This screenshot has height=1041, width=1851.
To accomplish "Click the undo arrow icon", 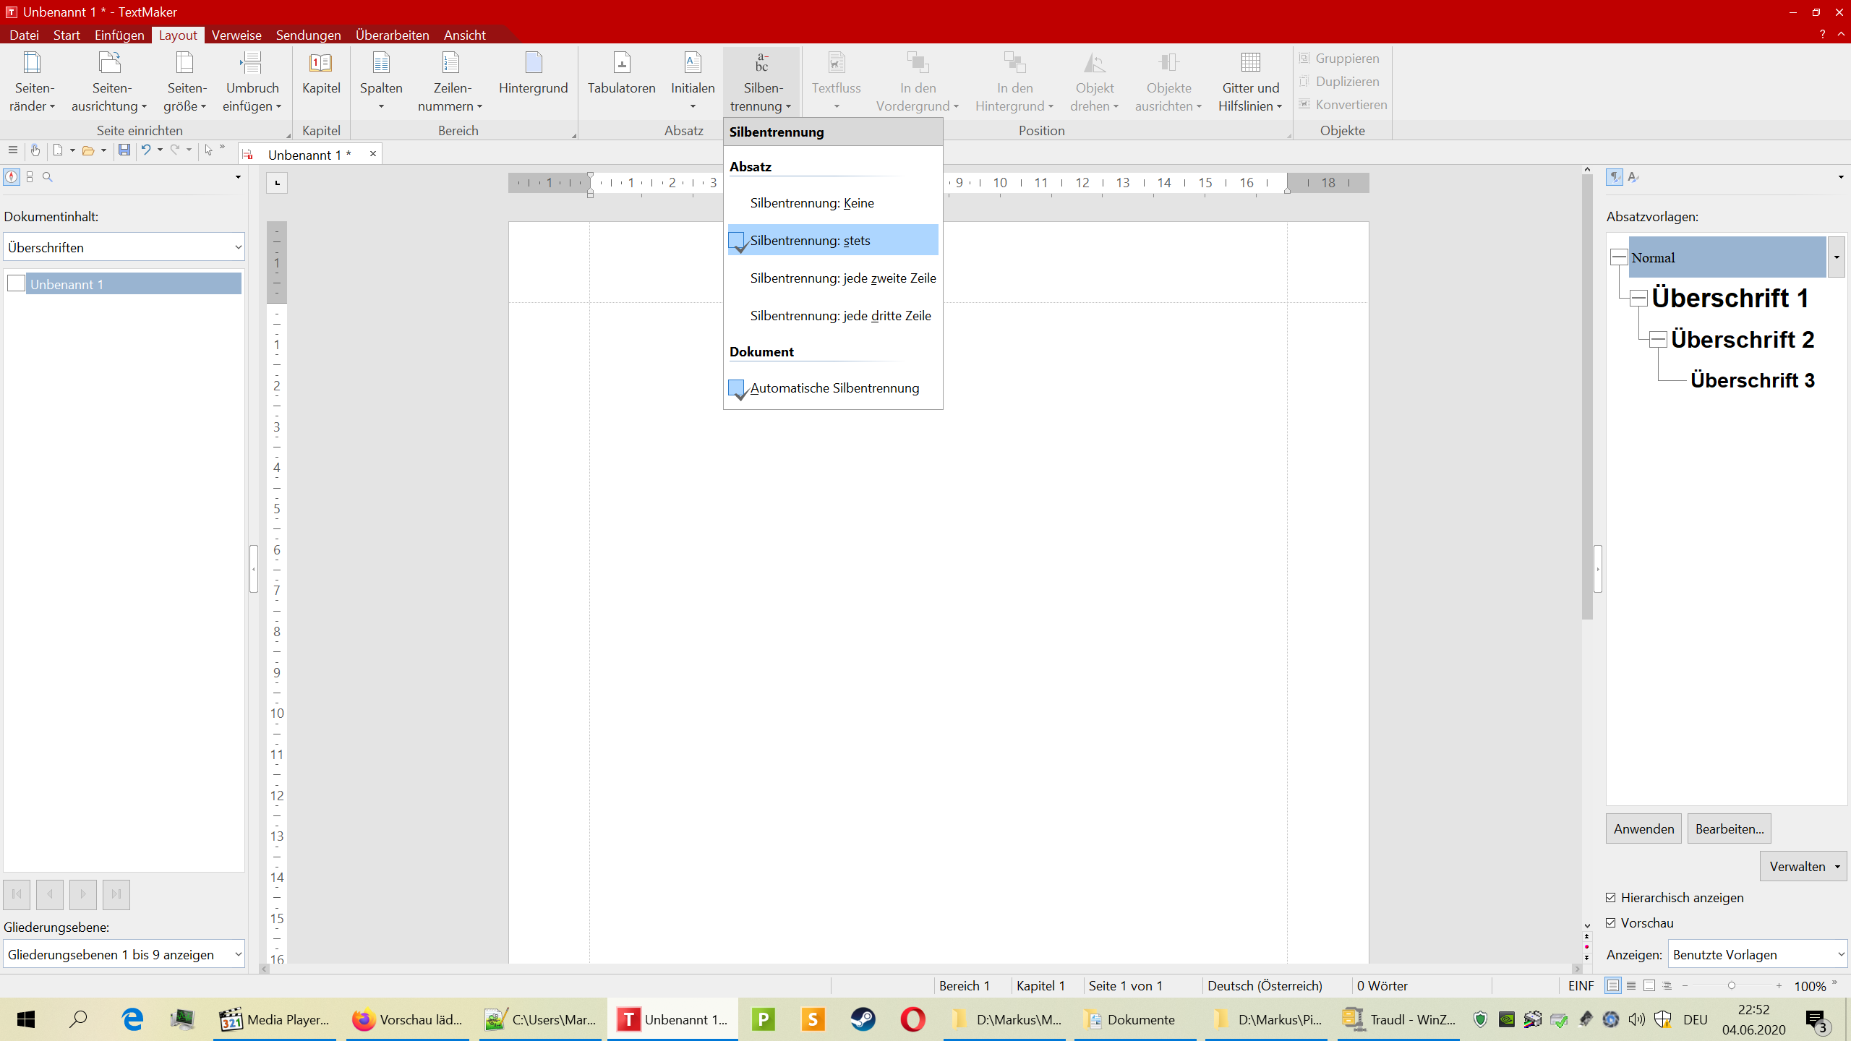I will pos(145,150).
